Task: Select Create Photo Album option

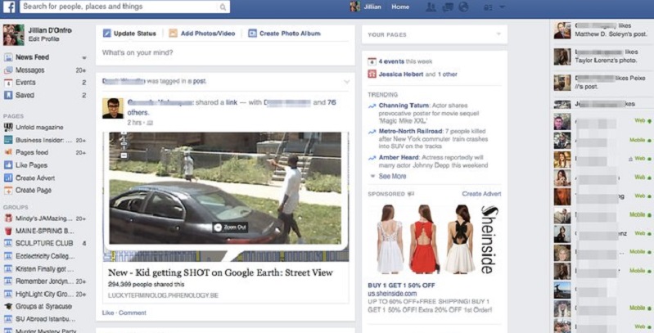Action: click(x=285, y=34)
